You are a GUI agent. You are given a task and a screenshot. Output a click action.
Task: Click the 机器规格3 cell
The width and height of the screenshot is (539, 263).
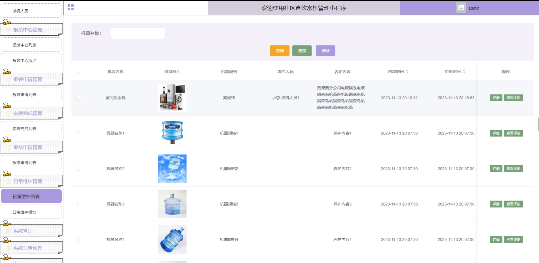click(x=229, y=204)
